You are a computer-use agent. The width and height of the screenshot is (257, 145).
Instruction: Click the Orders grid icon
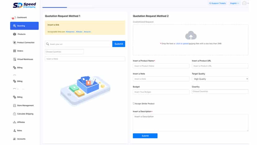tap(14, 51)
